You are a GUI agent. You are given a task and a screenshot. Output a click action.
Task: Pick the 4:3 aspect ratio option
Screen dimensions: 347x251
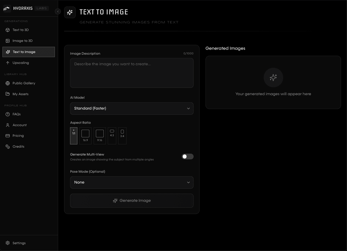[x=112, y=136]
